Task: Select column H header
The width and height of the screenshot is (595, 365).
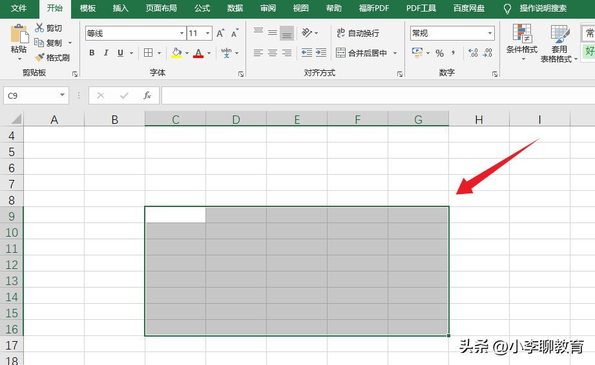Action: pyautogui.click(x=479, y=120)
